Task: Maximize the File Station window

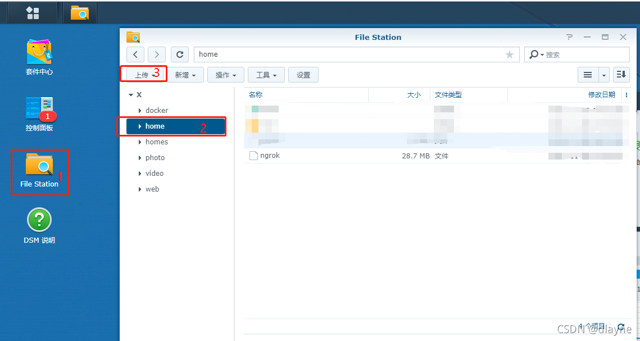Action: point(605,37)
